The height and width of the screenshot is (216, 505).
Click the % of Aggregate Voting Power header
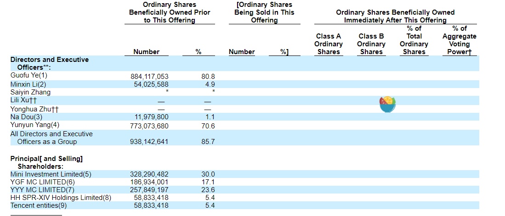click(459, 40)
